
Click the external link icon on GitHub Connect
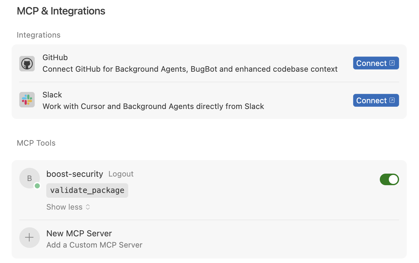(393, 63)
